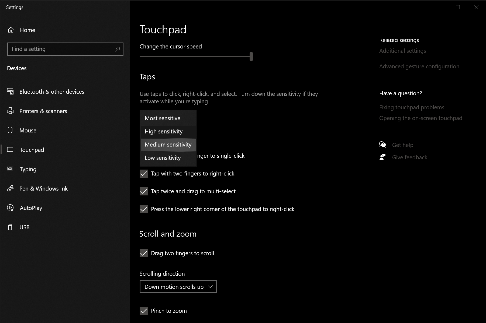Image resolution: width=486 pixels, height=323 pixels.
Task: Uncheck Pinch to zoom
Action: 143,311
